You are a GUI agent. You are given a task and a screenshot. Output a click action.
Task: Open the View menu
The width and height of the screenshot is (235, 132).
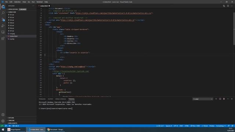pos(24,2)
